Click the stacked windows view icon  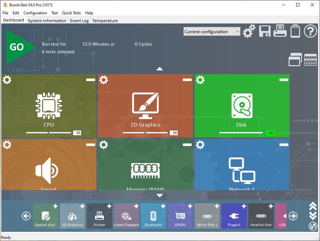point(295,60)
